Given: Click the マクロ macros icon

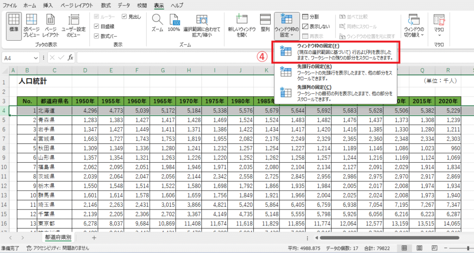Looking at the screenshot, I should pos(439,20).
